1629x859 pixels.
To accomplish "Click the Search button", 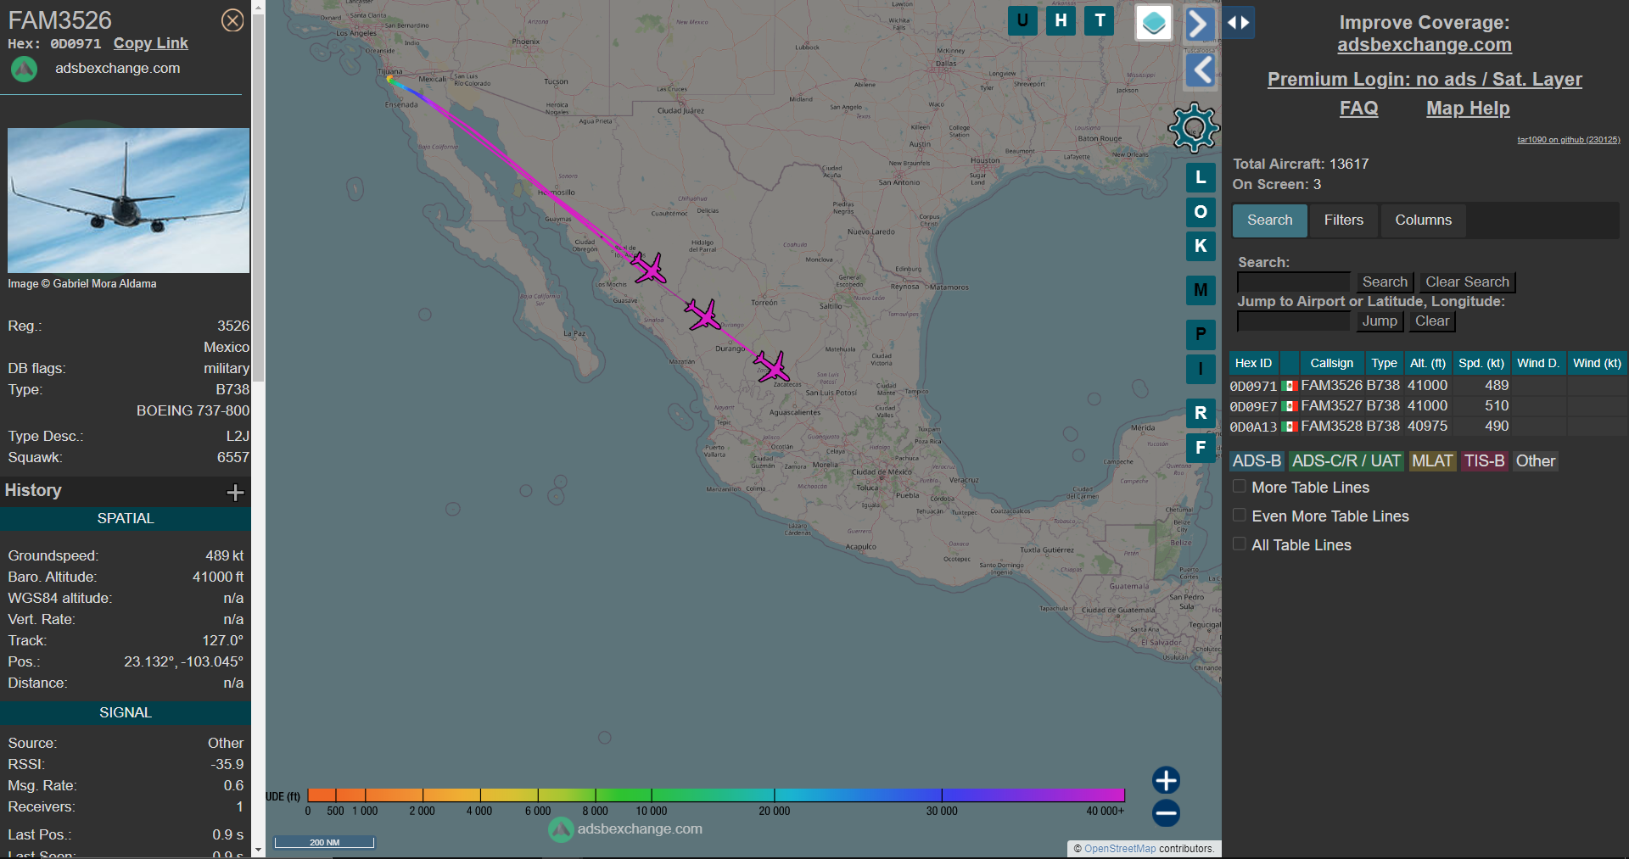I will 1385,282.
